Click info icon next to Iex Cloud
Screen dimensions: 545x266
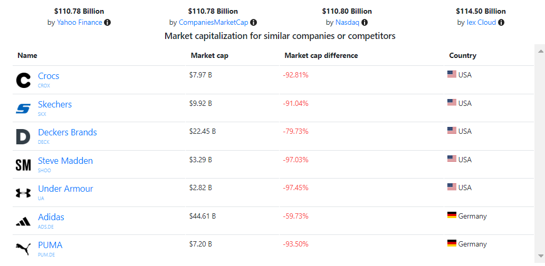(501, 23)
